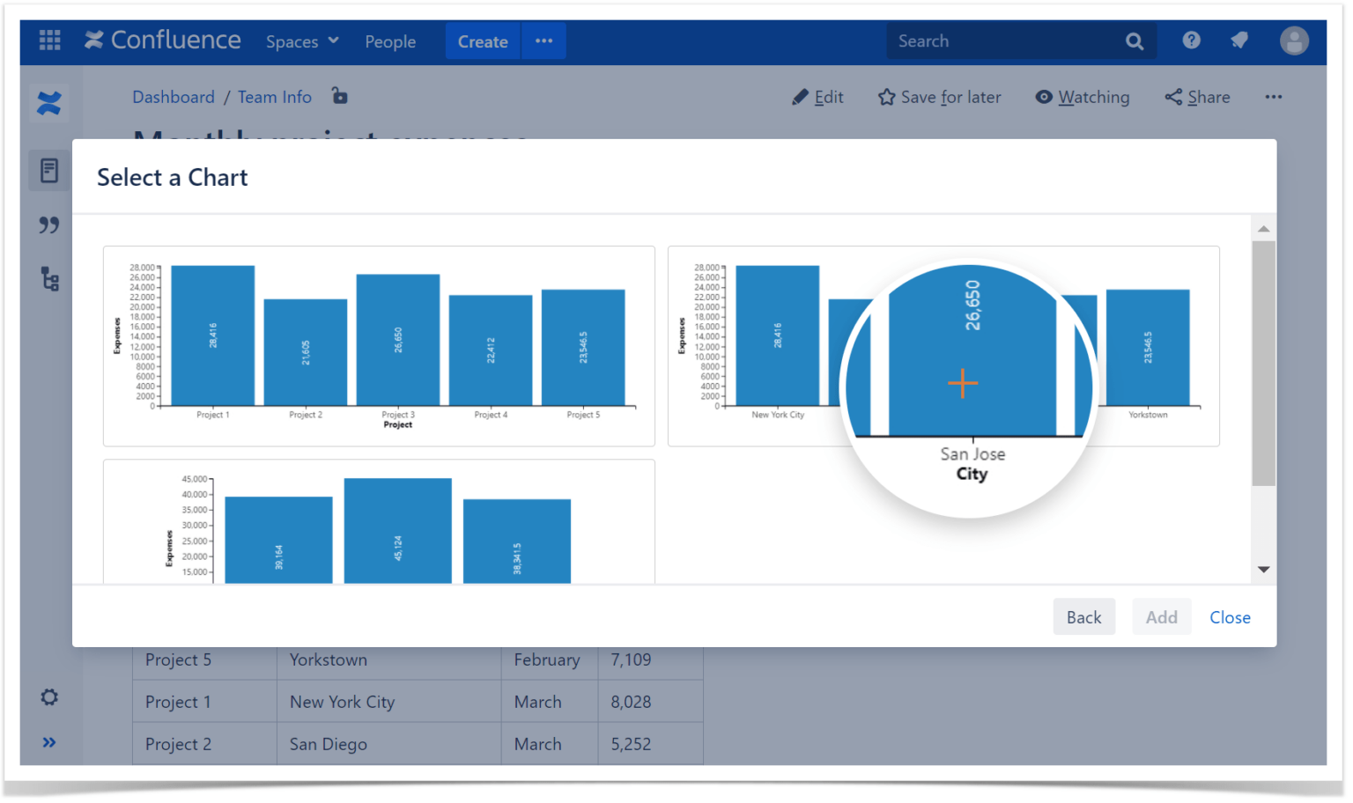Screen dimensions: 1353x803
Task: Click the Confluence logo in the navigation bar
Action: point(162,40)
